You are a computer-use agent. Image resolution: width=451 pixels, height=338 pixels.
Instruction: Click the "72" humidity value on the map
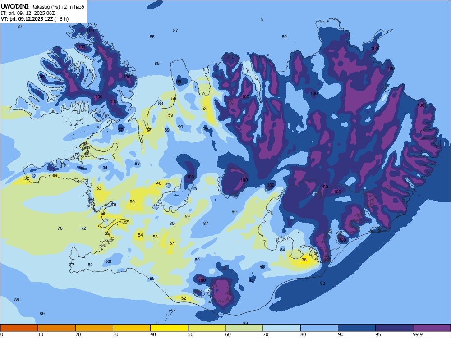(x=83, y=228)
